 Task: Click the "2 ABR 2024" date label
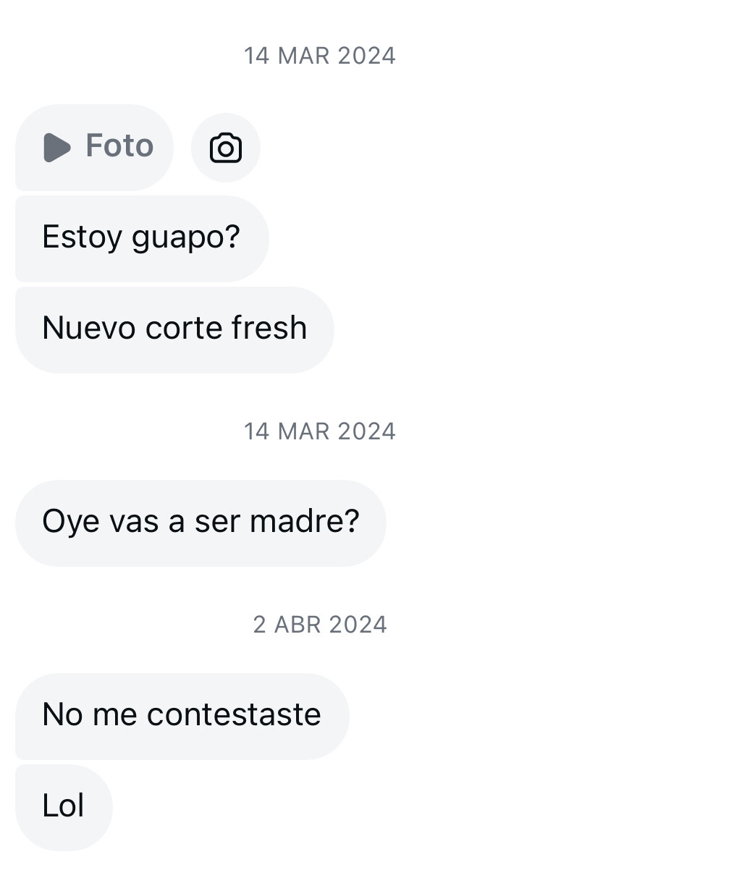click(x=320, y=625)
